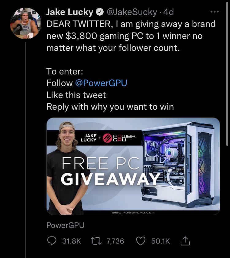Image resolution: width=230 pixels, height=258 pixels.
Task: Click the Power GPU logo in the banner
Action: (x=119, y=137)
